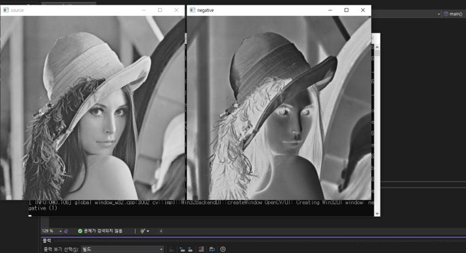Go to next message in output
This screenshot has width=466, height=253.
[x=190, y=249]
